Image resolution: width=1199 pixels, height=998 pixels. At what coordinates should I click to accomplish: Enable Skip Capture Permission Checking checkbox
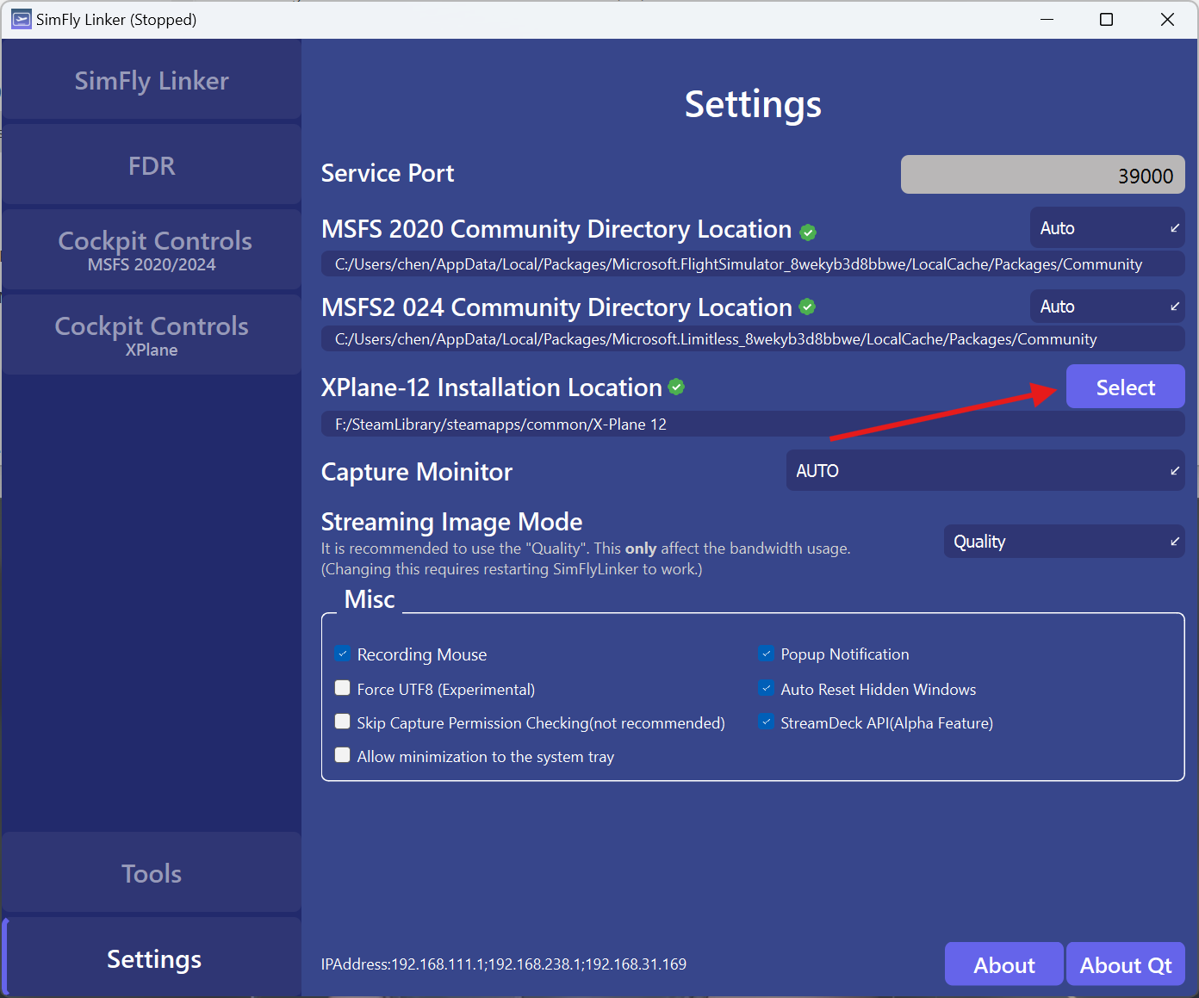coord(343,722)
